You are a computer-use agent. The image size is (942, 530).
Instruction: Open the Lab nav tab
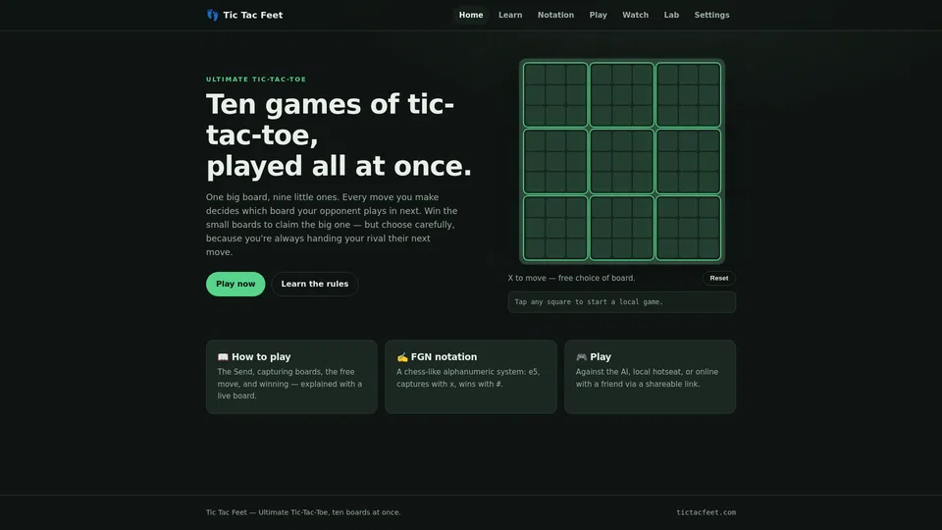[x=671, y=15]
